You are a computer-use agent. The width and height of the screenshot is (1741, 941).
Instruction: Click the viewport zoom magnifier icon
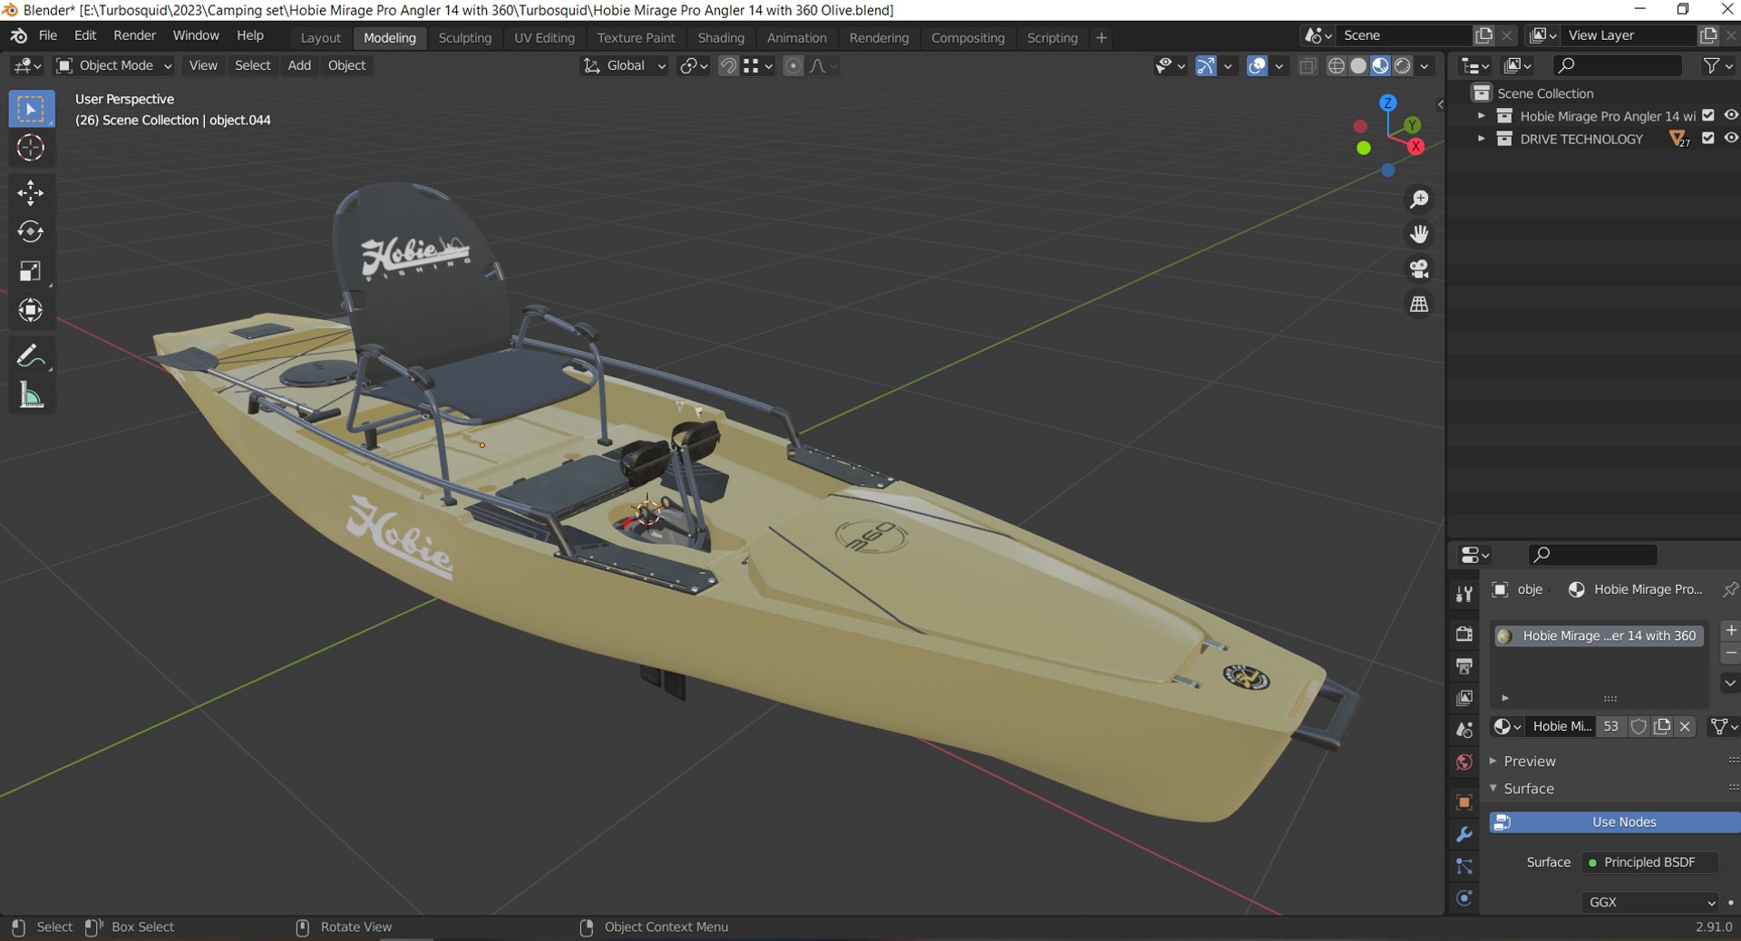coord(1419,199)
